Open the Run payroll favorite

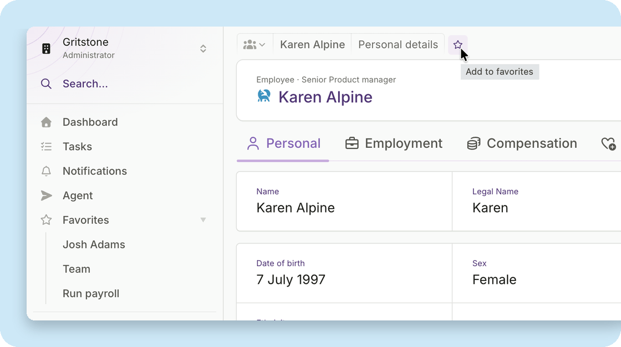click(x=91, y=294)
